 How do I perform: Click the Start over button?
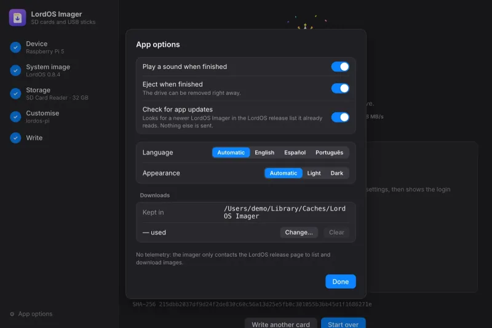point(343,323)
